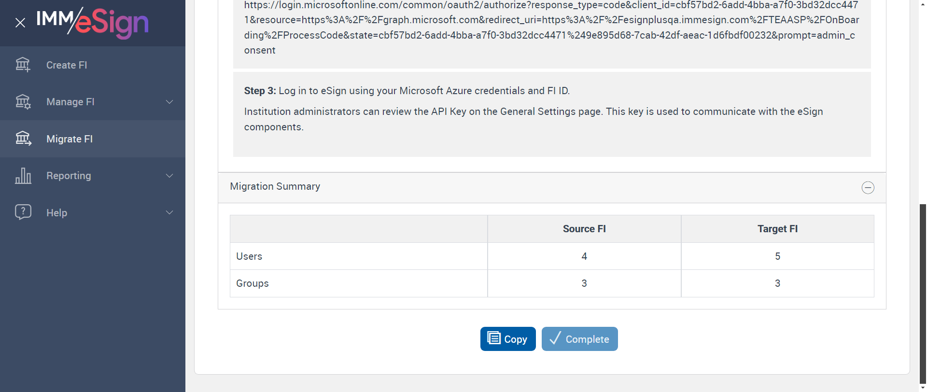Click the Source FI column header
The image size is (927, 392).
tap(584, 229)
